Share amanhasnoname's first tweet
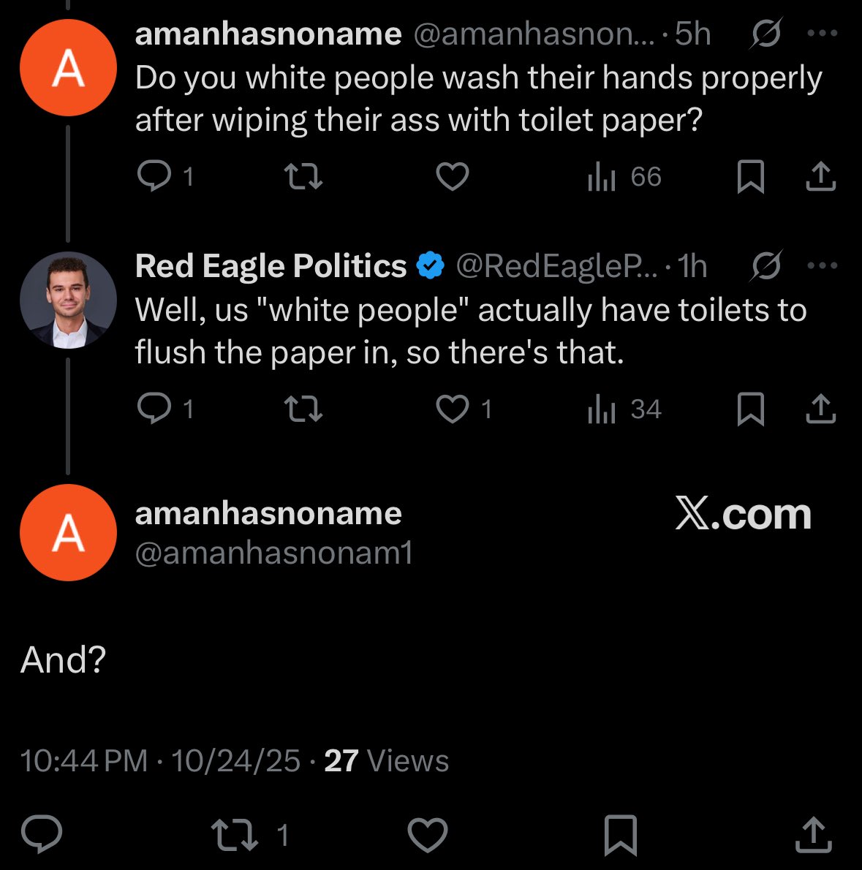This screenshot has height=870, width=862. (821, 176)
